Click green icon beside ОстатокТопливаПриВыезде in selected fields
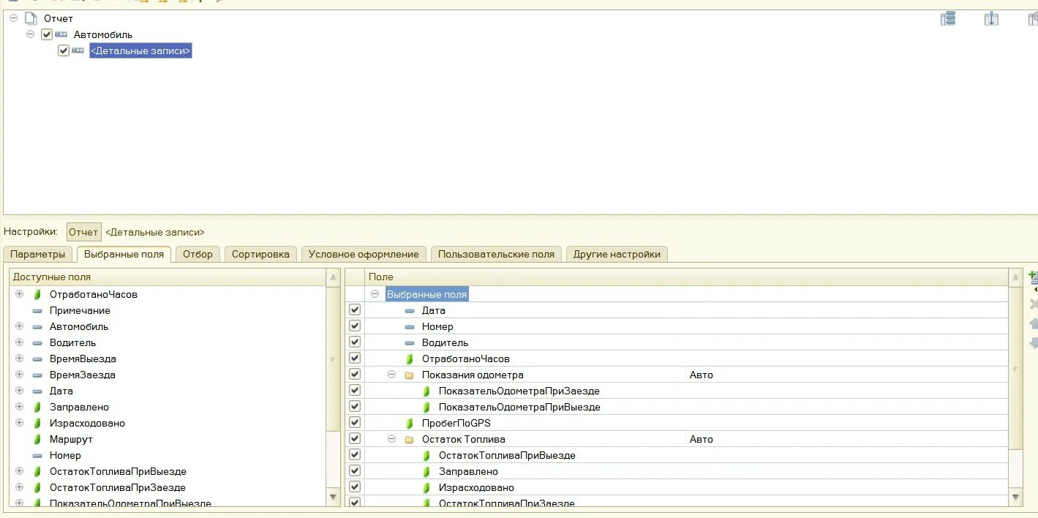1038x518 pixels. [426, 455]
